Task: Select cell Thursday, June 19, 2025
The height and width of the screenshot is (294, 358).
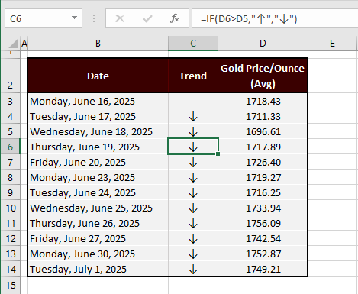Action: pyautogui.click(x=98, y=147)
